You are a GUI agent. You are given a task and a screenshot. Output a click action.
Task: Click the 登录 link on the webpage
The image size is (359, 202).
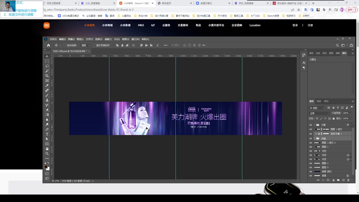[295, 25]
